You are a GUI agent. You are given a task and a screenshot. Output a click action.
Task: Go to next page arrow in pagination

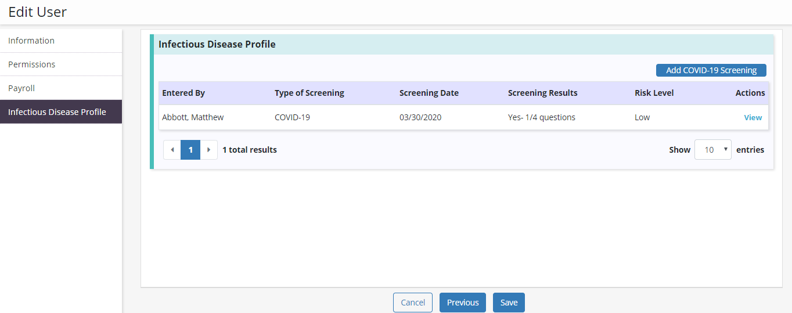(208, 150)
